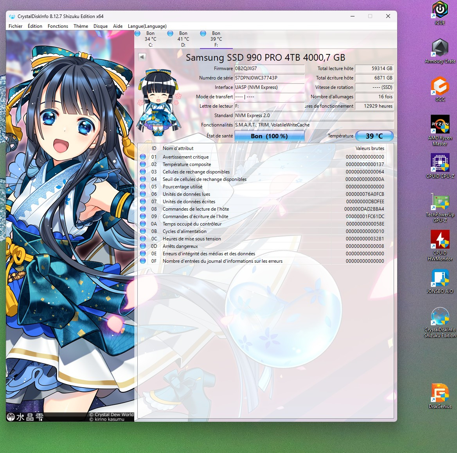Launch AMD Ryzen Master desktop icon

[440, 130]
